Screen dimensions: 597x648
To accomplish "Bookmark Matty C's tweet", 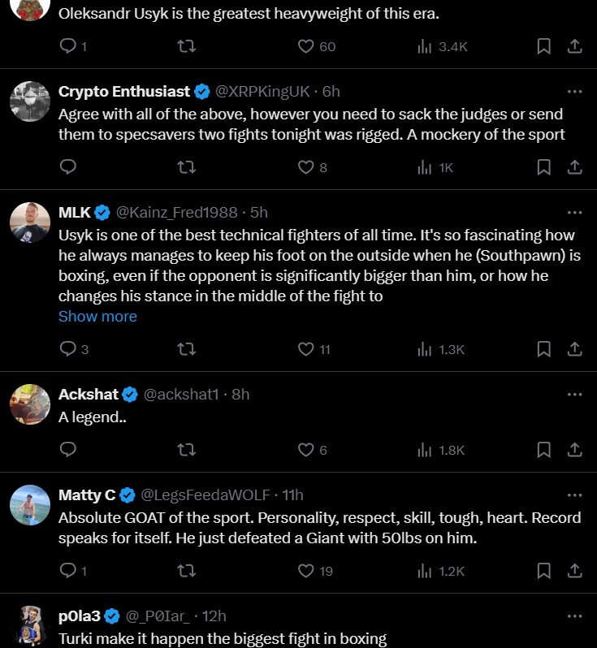I will pyautogui.click(x=544, y=571).
